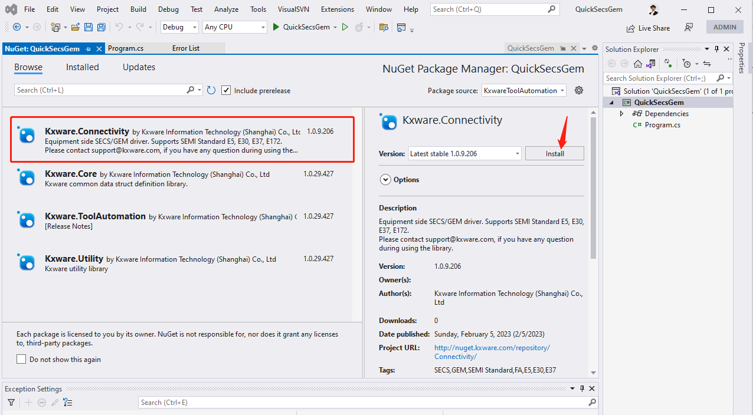Click the New Project toolbar icon
The image size is (753, 415).
(x=55, y=27)
